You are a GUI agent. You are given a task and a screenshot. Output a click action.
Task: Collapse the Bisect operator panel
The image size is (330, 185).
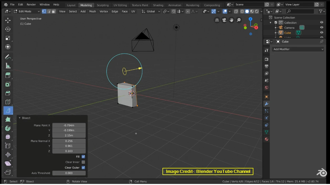19,118
